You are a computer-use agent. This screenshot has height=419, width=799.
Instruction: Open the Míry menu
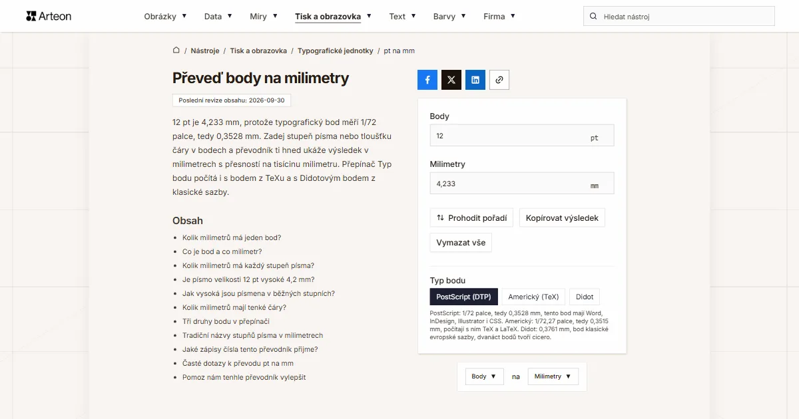point(264,16)
